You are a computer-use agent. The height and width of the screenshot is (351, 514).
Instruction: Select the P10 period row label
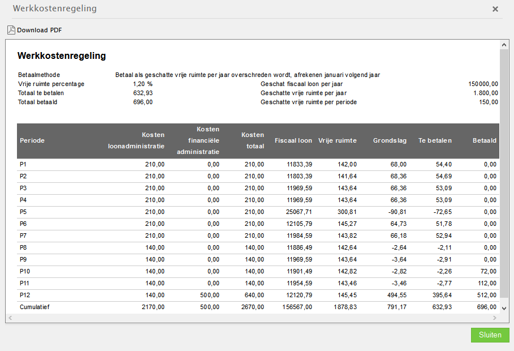tap(24, 271)
